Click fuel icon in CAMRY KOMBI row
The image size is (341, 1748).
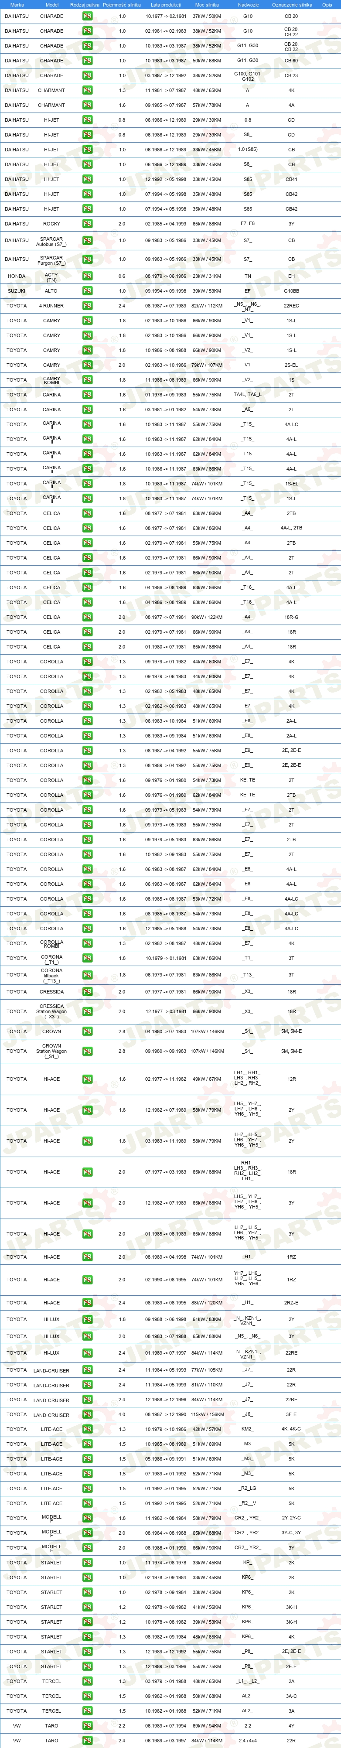click(88, 380)
